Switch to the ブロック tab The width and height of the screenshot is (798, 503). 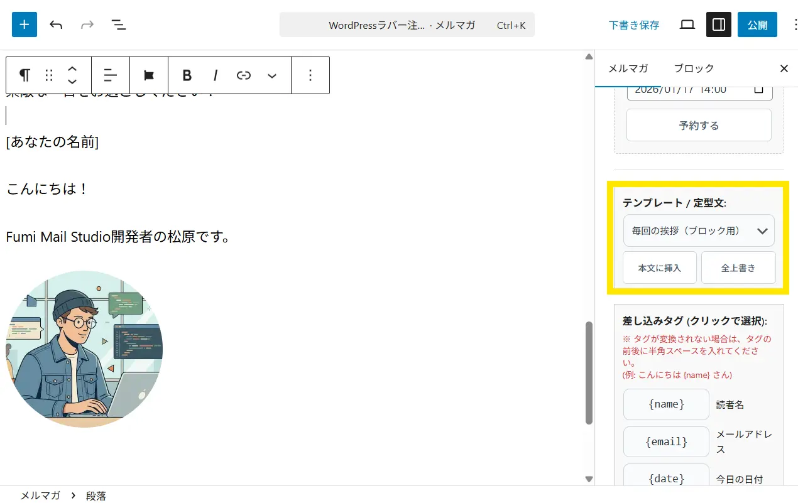click(x=694, y=68)
